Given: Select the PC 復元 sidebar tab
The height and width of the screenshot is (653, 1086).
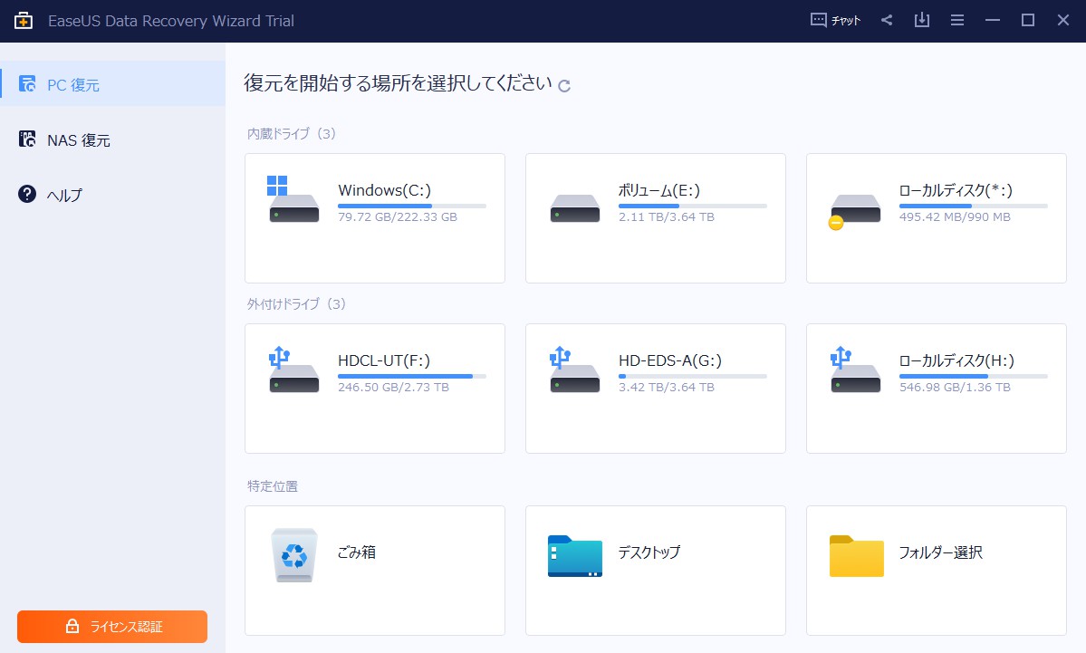Looking at the screenshot, I should 113,84.
